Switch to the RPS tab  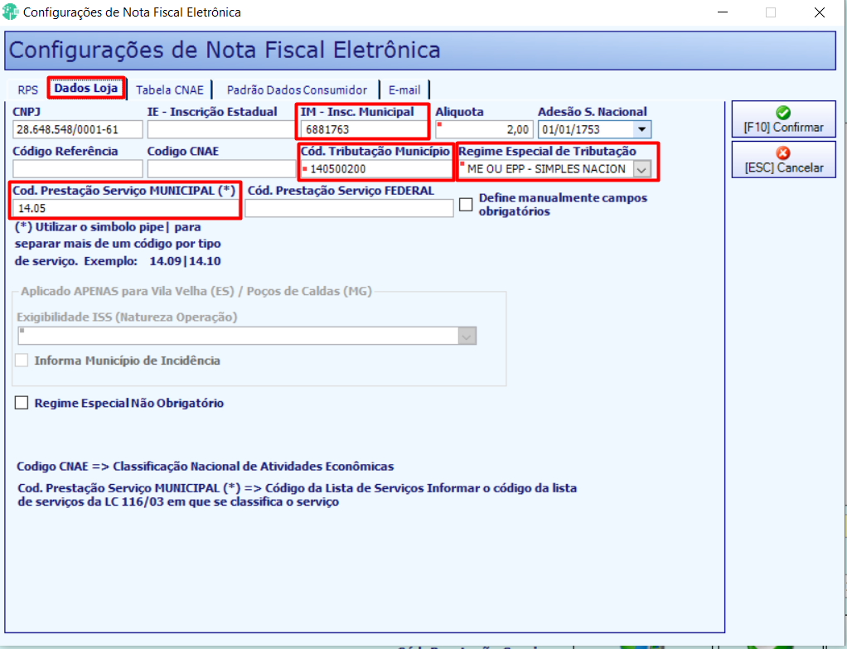(x=27, y=90)
